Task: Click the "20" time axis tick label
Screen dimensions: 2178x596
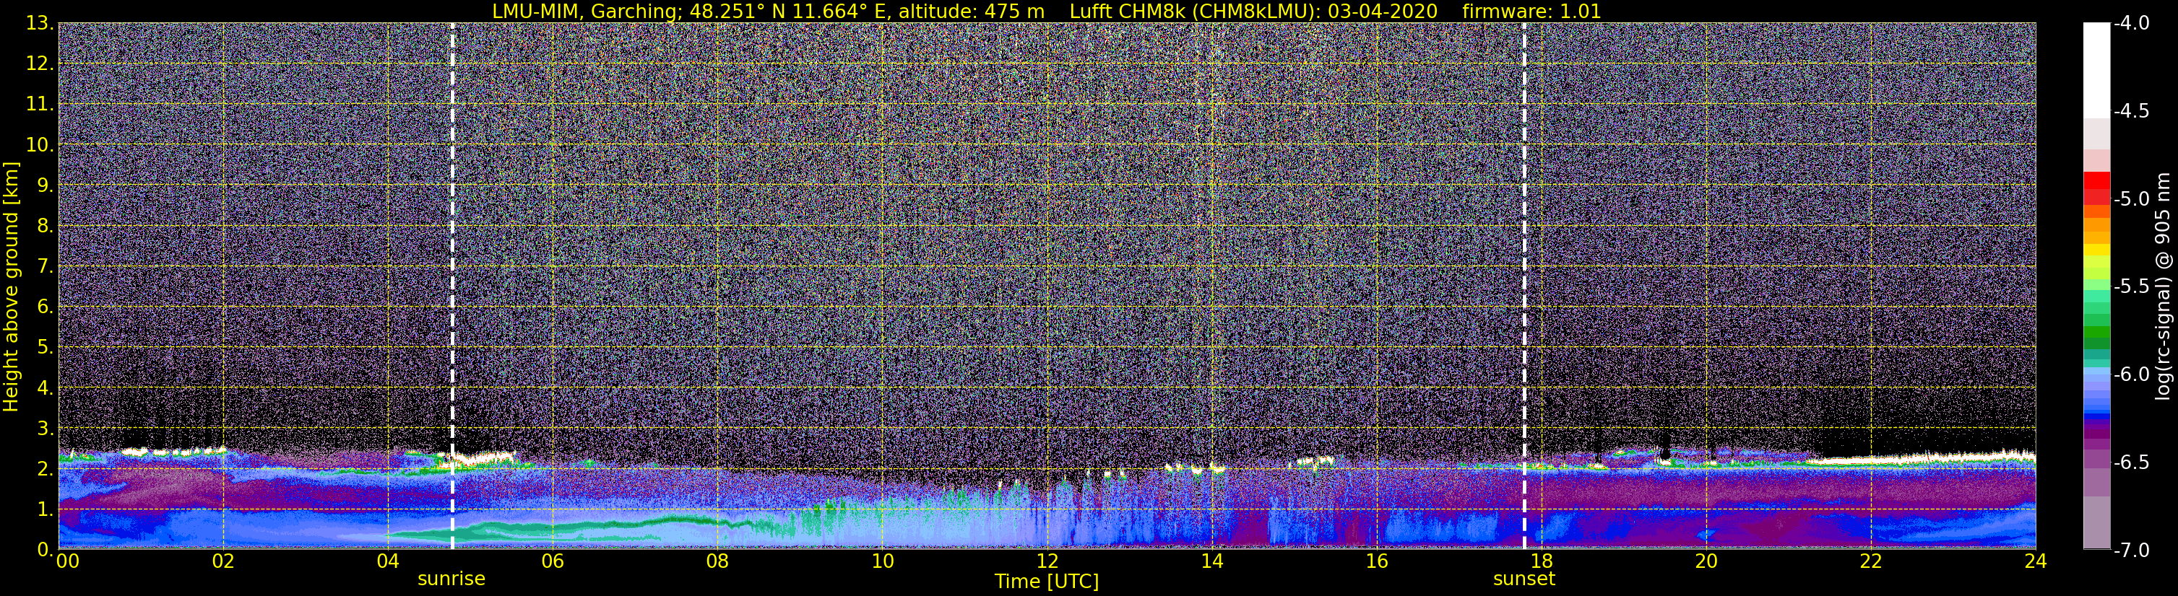Action: tap(1706, 561)
